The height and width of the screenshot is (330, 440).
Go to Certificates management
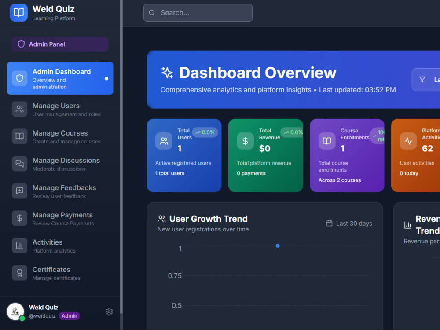tap(60, 273)
